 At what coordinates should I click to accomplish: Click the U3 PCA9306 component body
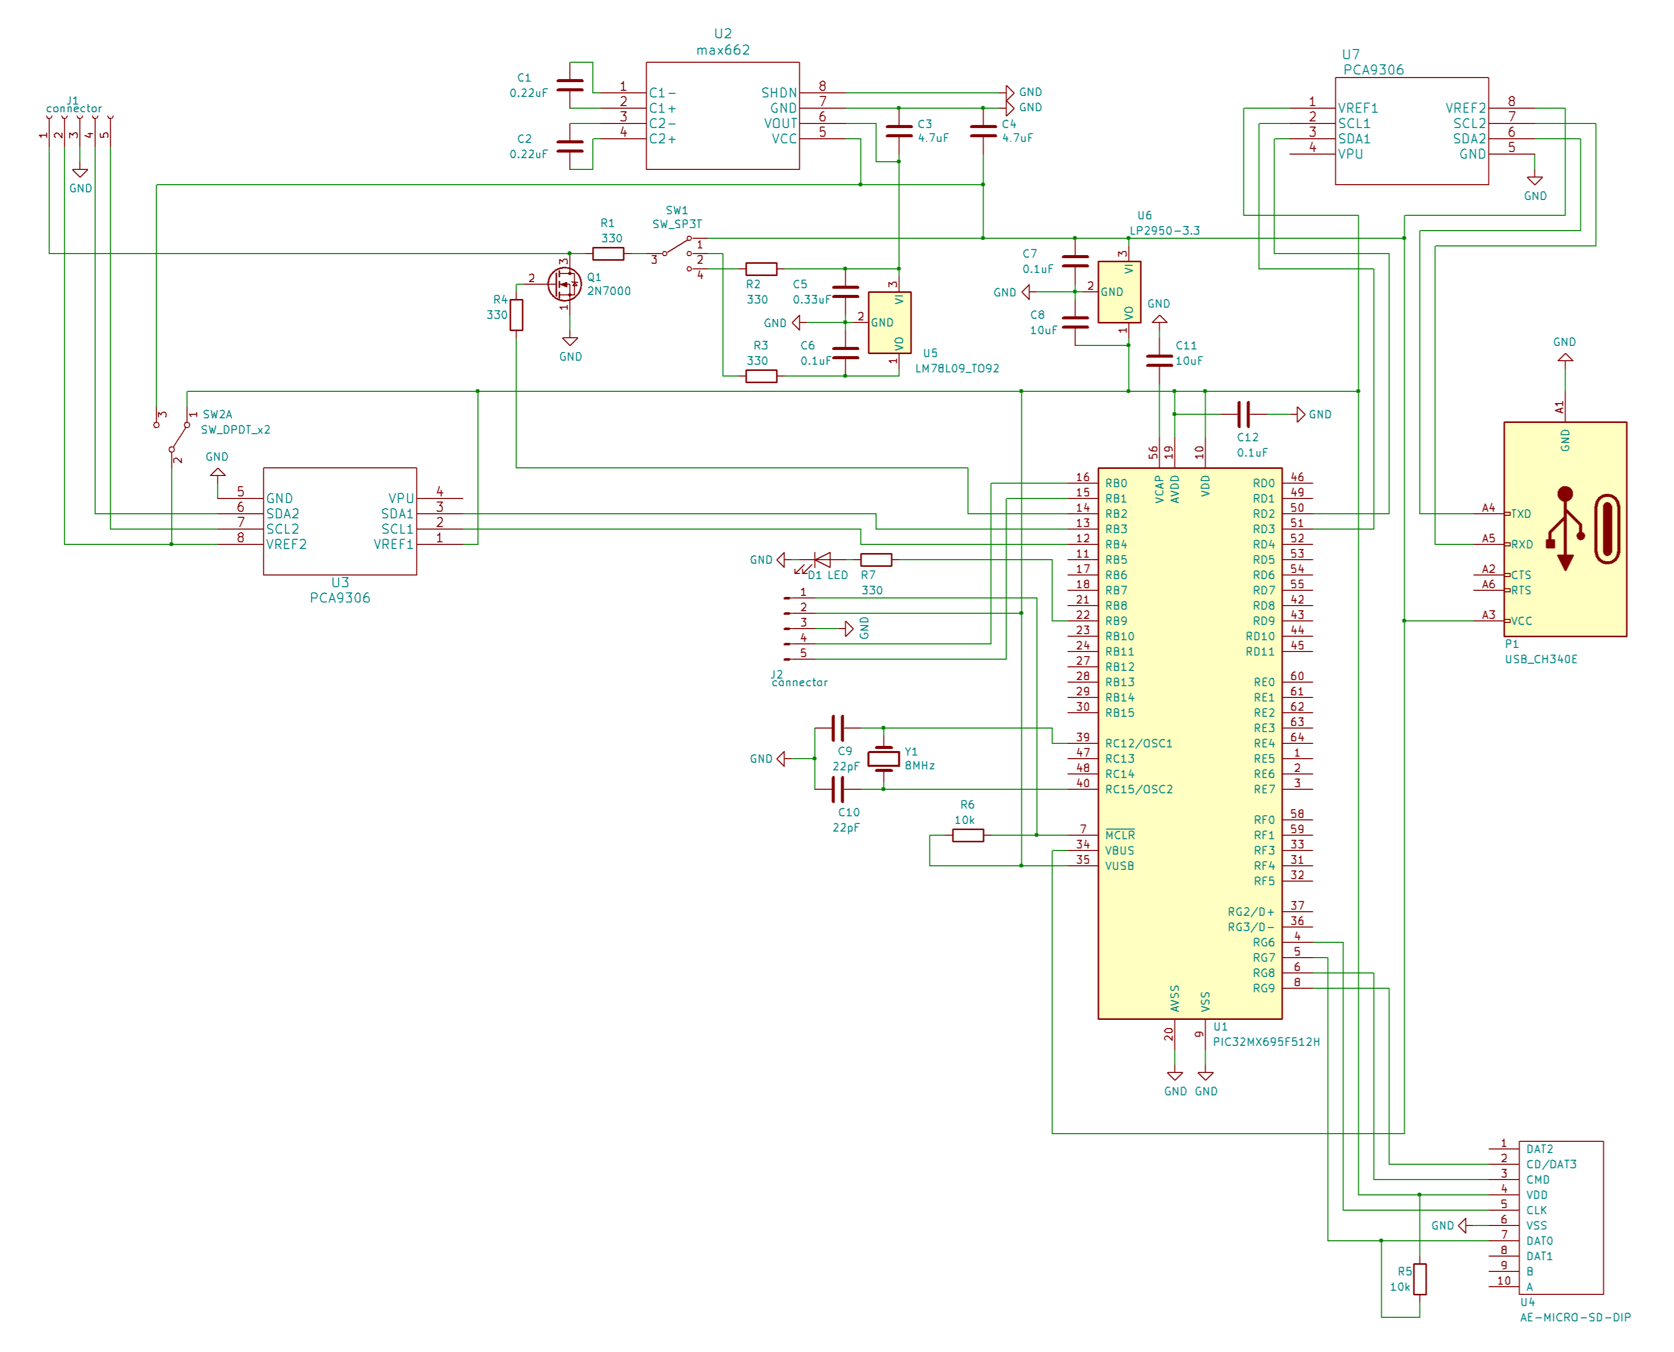[339, 521]
